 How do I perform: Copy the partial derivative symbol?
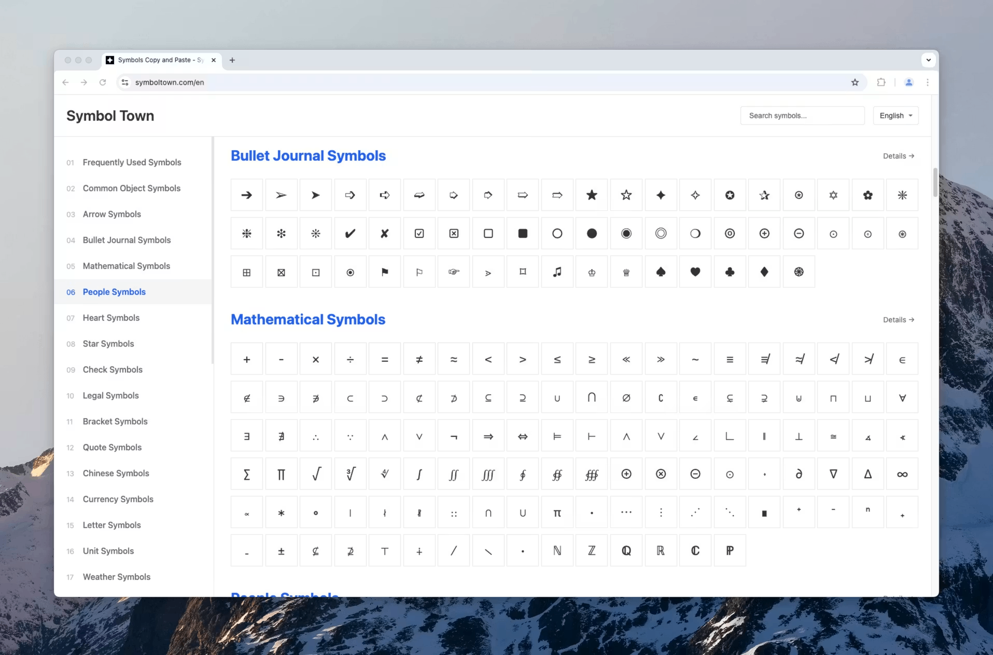coord(799,474)
